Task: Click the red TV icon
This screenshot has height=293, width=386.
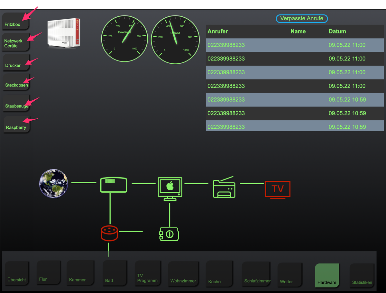Action: coord(278,190)
